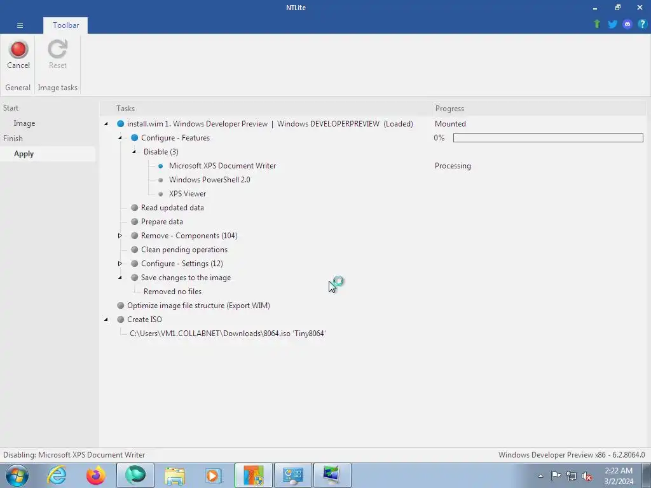Collapse the Create ISO node
This screenshot has width=651, height=488.
[106, 320]
